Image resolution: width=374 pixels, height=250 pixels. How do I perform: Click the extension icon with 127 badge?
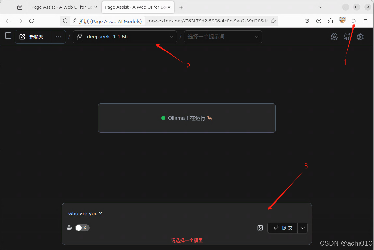point(342,20)
